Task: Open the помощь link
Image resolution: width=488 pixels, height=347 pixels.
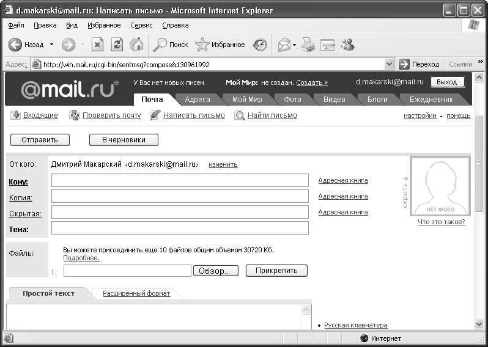Action: [x=459, y=116]
